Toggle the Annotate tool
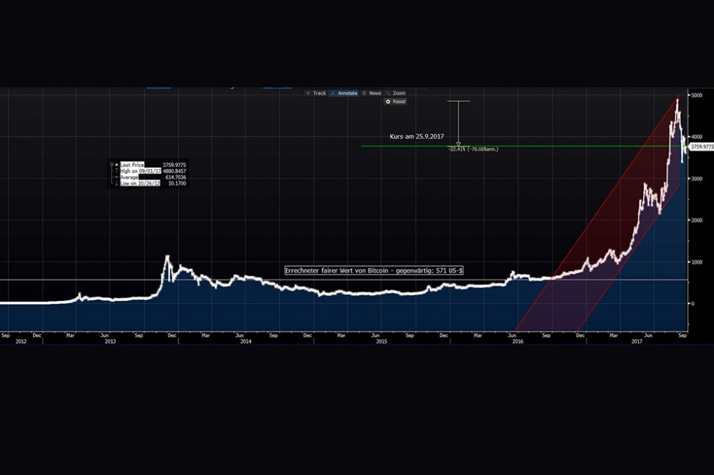The height and width of the screenshot is (475, 714). pos(344,93)
